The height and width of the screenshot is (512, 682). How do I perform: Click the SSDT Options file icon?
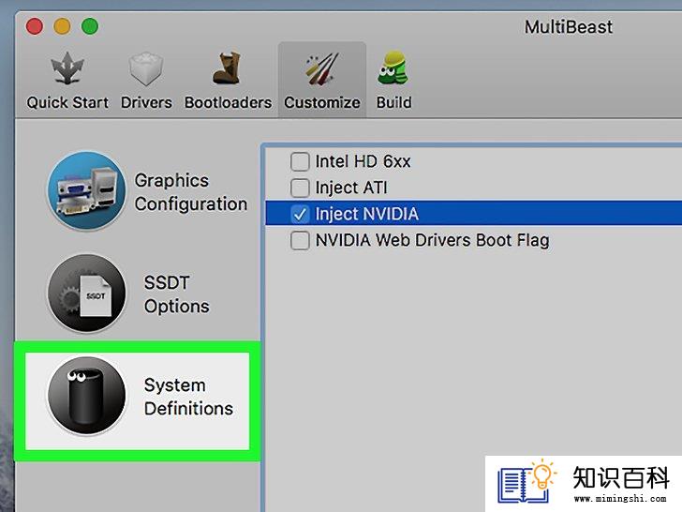click(86, 294)
